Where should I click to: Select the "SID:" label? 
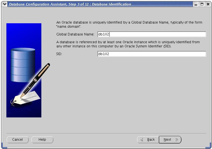pyautogui.click(x=59, y=54)
